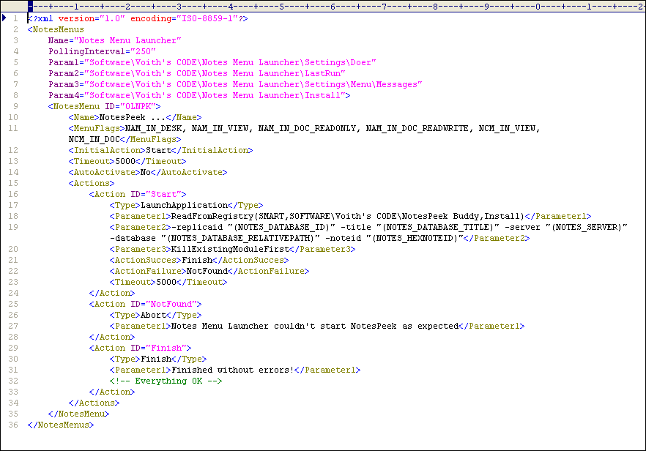Click the Action ID="NotFound" tag
Viewport: 646px width, 451px height.
(x=146, y=304)
